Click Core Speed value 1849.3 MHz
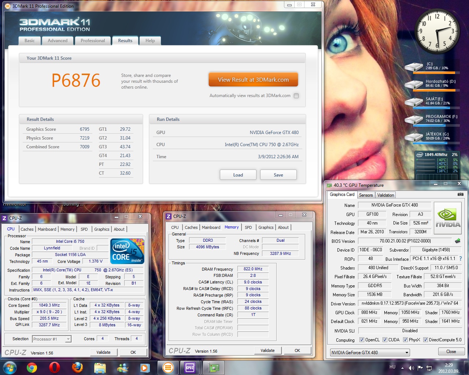 (x=49, y=305)
